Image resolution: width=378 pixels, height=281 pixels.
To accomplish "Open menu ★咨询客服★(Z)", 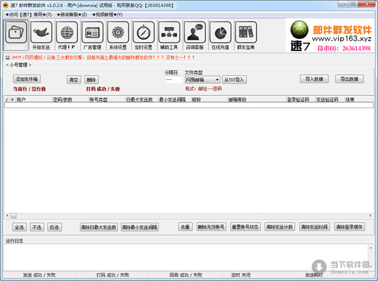I will coord(72,14).
